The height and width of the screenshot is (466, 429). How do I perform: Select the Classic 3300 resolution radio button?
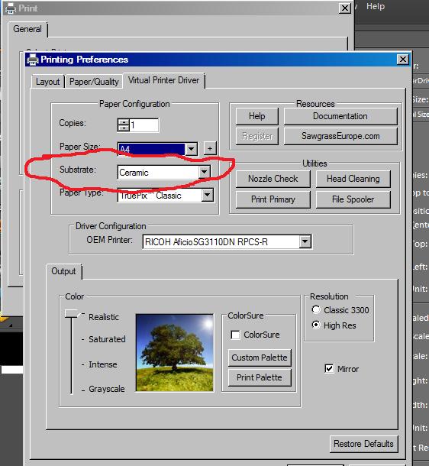316,309
